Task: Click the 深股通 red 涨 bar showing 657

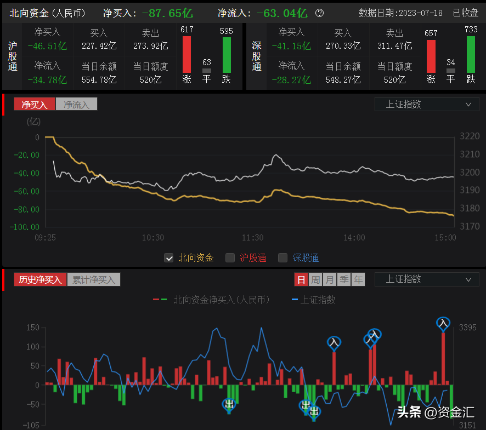Action: tap(431, 55)
